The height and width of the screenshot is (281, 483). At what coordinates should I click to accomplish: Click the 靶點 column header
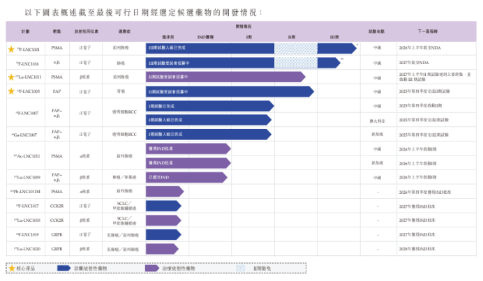(x=57, y=31)
